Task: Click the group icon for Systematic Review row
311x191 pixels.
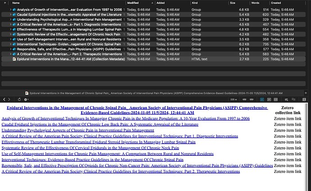Action: (14, 34)
